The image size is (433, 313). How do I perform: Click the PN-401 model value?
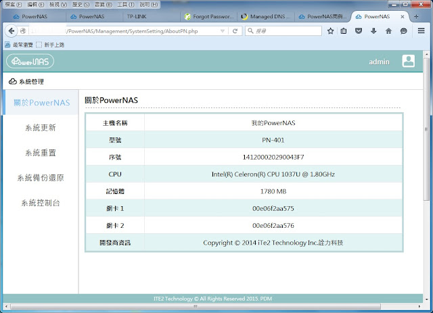[x=273, y=140]
